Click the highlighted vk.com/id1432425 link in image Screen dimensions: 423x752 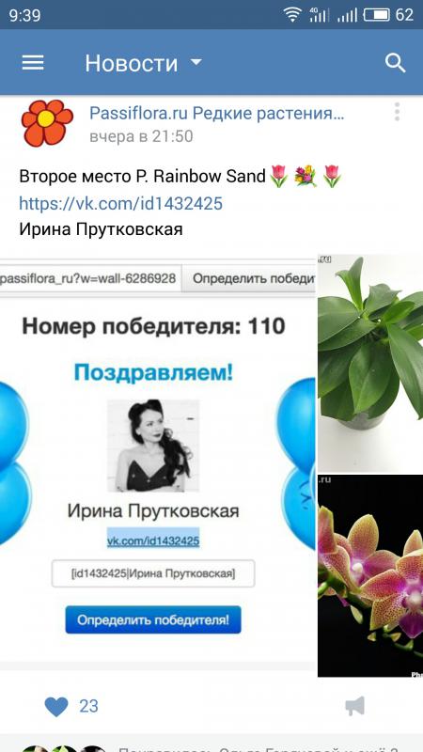pyautogui.click(x=153, y=541)
